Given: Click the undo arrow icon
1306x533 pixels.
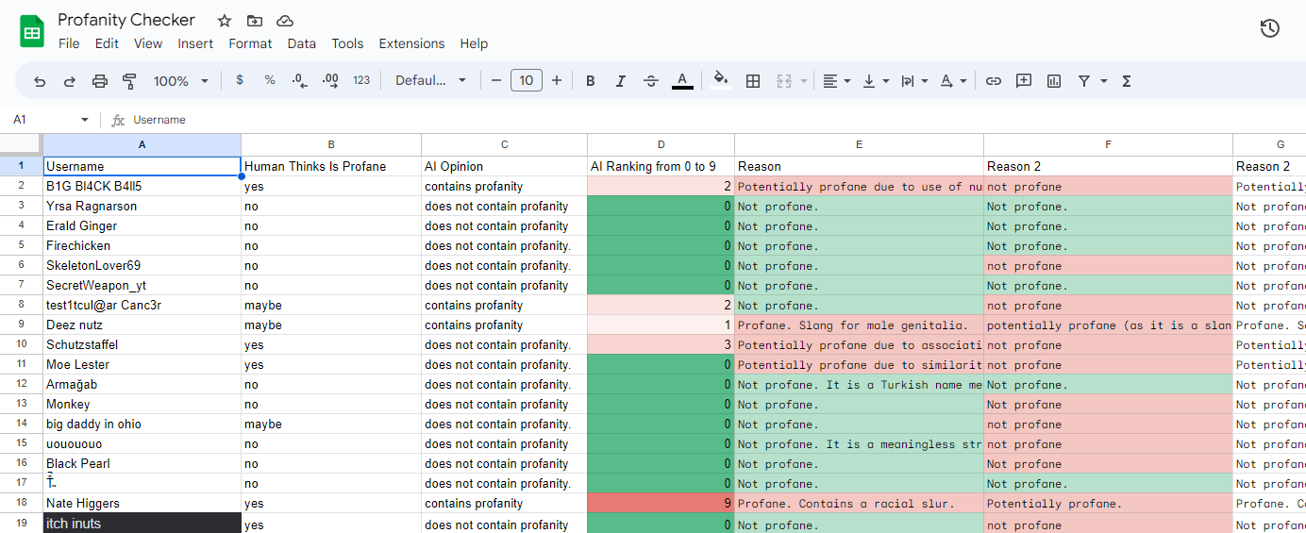Looking at the screenshot, I should coord(40,81).
